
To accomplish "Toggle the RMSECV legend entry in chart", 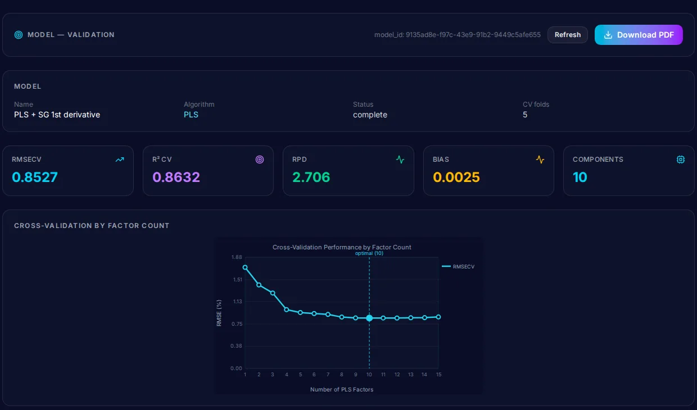I will pyautogui.click(x=458, y=267).
